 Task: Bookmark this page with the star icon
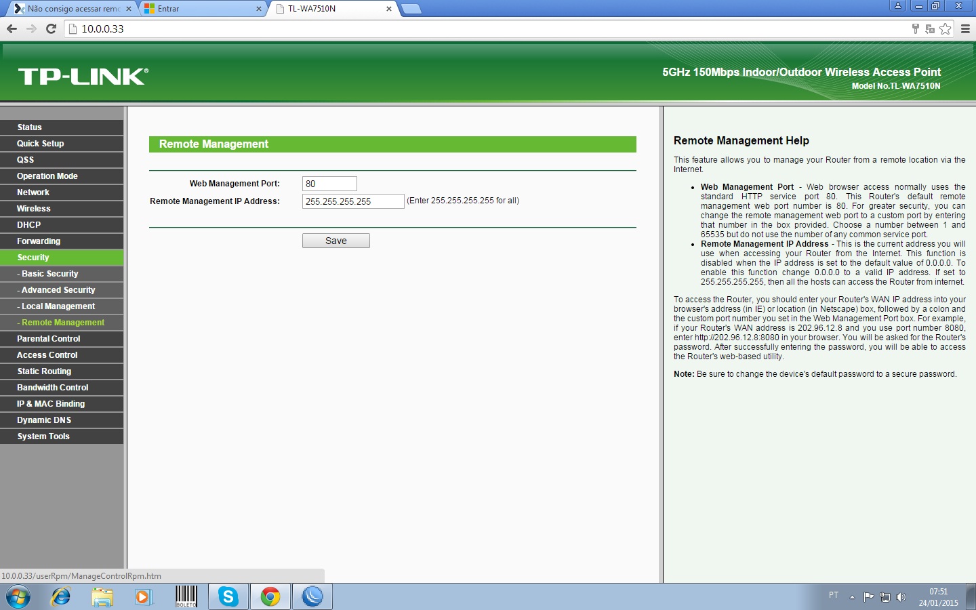pyautogui.click(x=945, y=28)
